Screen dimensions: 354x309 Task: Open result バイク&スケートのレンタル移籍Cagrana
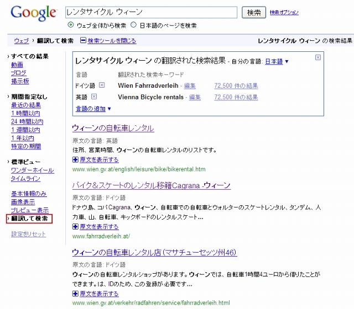pyautogui.click(x=151, y=185)
